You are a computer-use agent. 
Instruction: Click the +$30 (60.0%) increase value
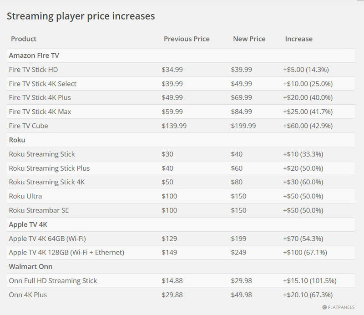coord(303,182)
